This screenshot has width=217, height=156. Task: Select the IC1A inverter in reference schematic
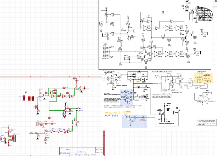point(146,28)
